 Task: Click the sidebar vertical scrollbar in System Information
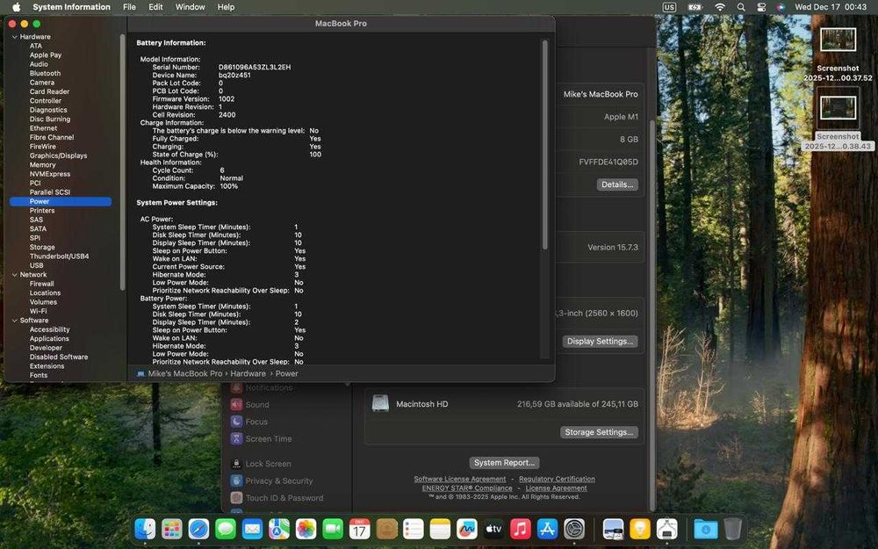(x=123, y=163)
